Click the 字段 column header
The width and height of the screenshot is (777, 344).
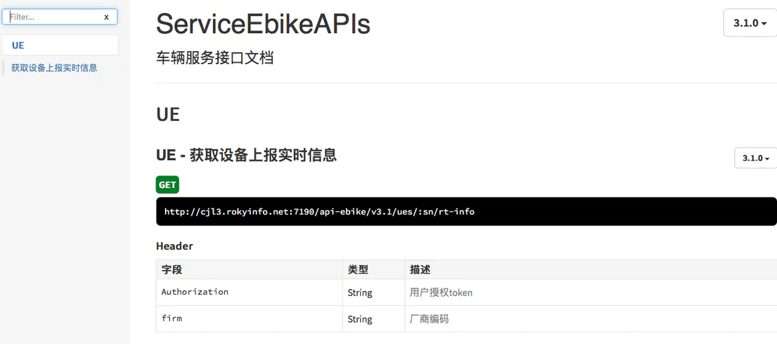pos(249,269)
